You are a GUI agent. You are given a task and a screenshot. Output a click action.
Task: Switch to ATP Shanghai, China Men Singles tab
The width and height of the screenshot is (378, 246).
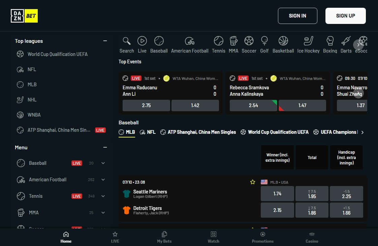[x=198, y=132]
